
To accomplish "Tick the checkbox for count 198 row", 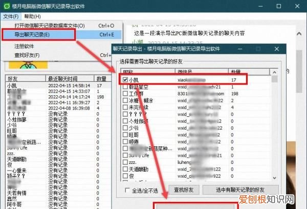I will pyautogui.click(x=125, y=94).
